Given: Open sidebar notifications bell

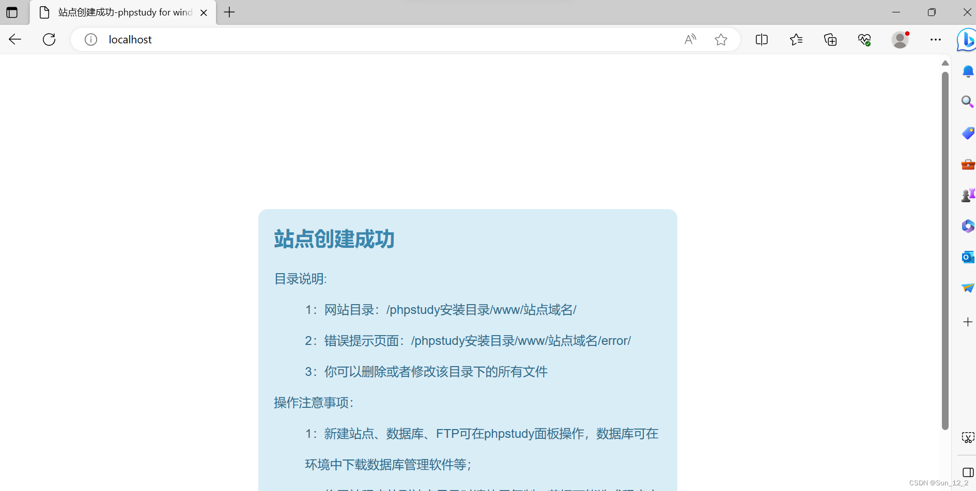Looking at the screenshot, I should coord(968,72).
